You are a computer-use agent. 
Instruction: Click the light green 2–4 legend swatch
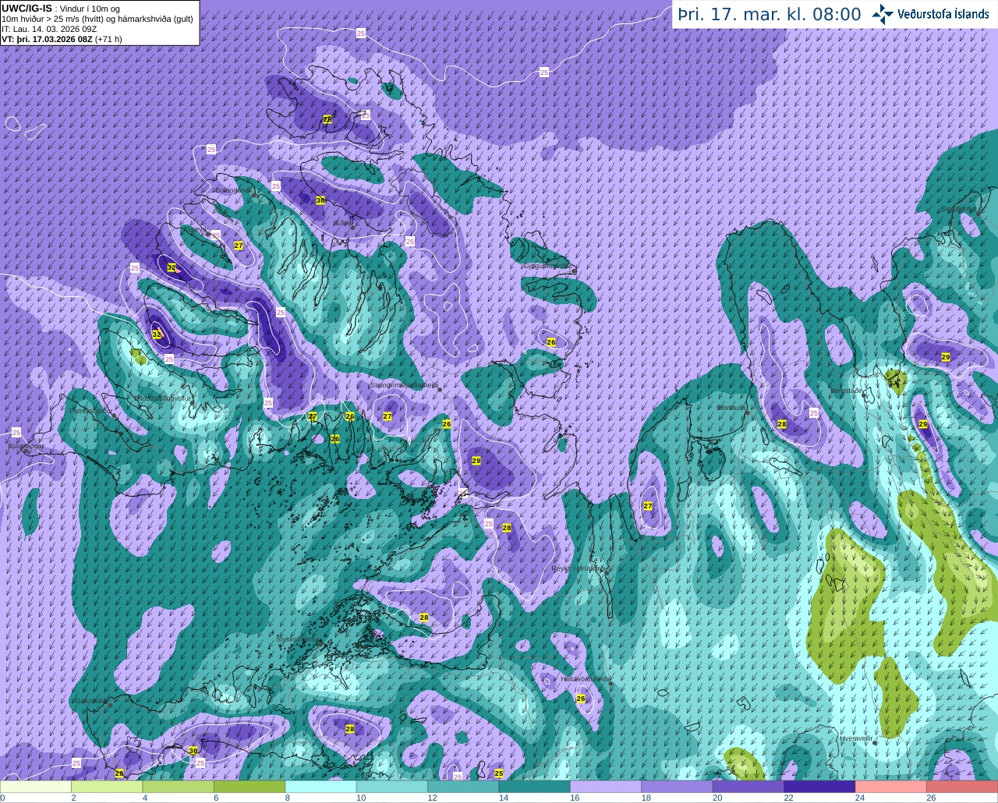[x=107, y=787]
